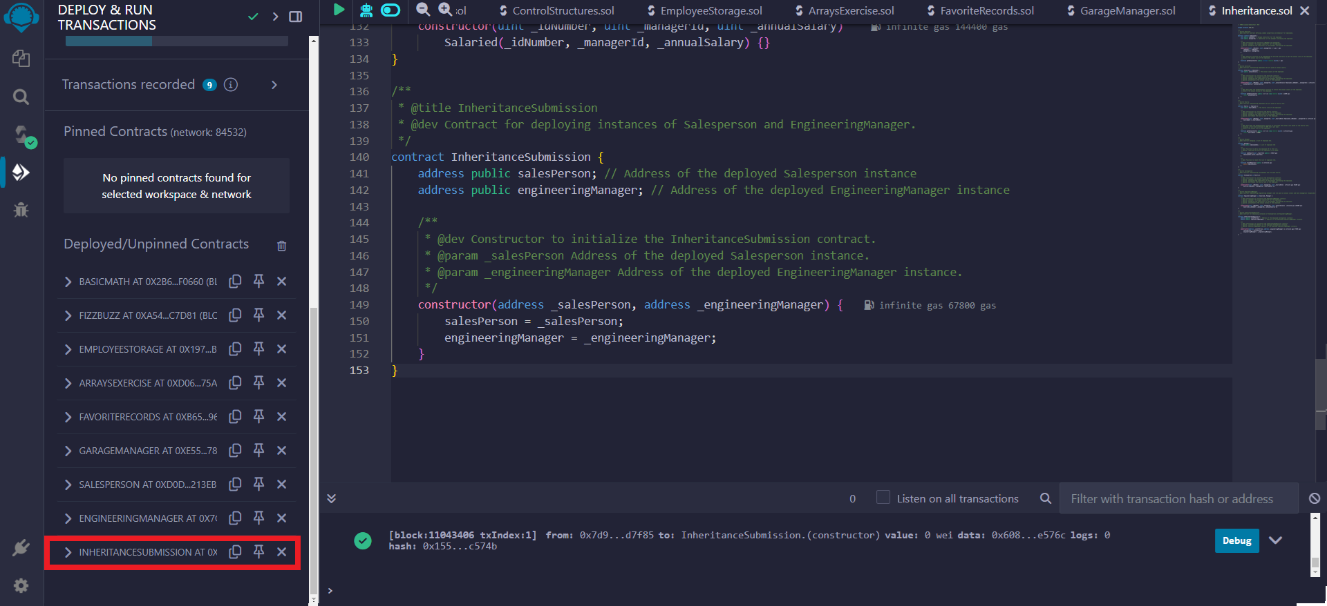
Task: Click the green check in panel header
Action: (x=253, y=17)
